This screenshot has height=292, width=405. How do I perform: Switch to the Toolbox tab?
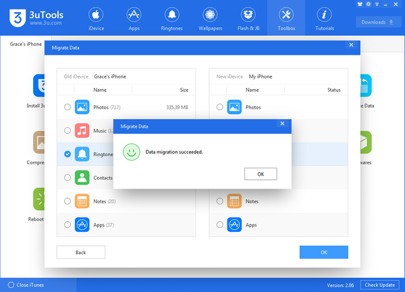coord(286,18)
